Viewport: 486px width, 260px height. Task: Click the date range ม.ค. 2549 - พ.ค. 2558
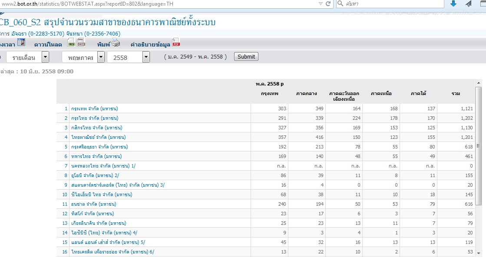195,57
